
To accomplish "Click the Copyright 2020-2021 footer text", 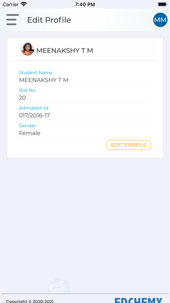I will point(30,301).
